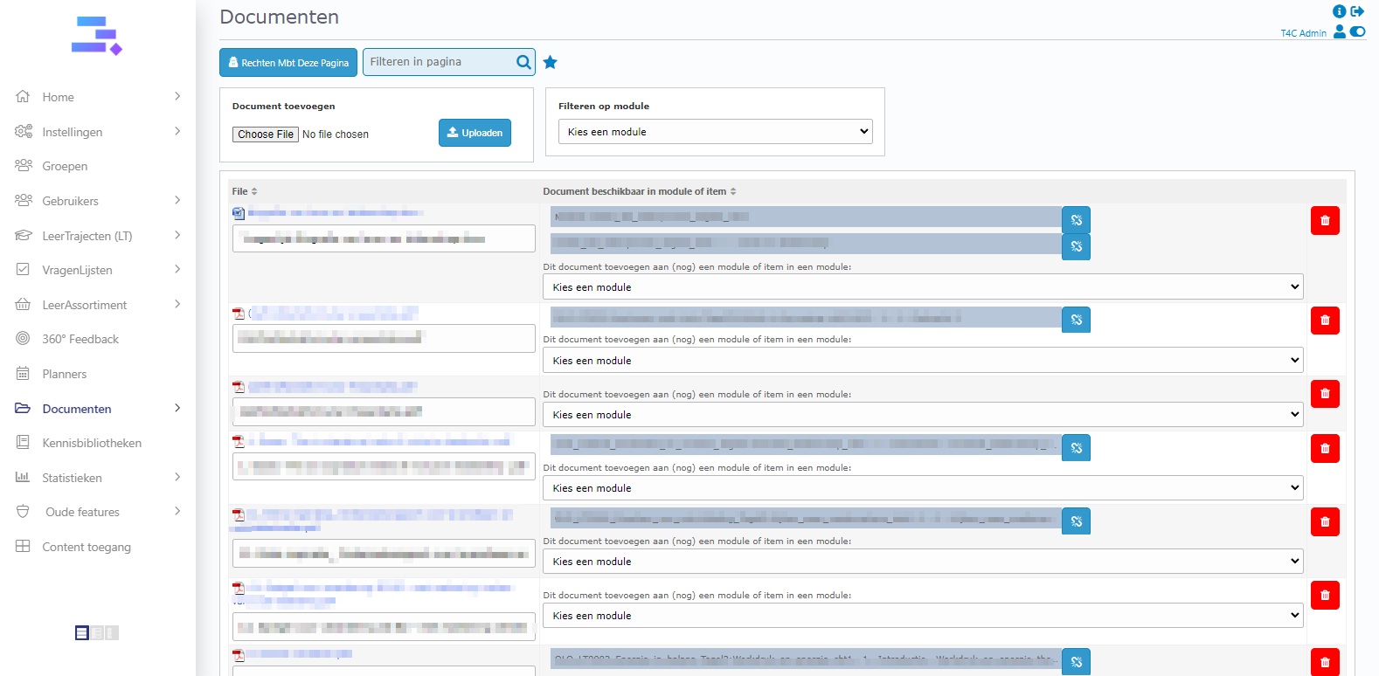Click the blue favorite star icon
Screen dimensions: 1379x676
tap(550, 62)
